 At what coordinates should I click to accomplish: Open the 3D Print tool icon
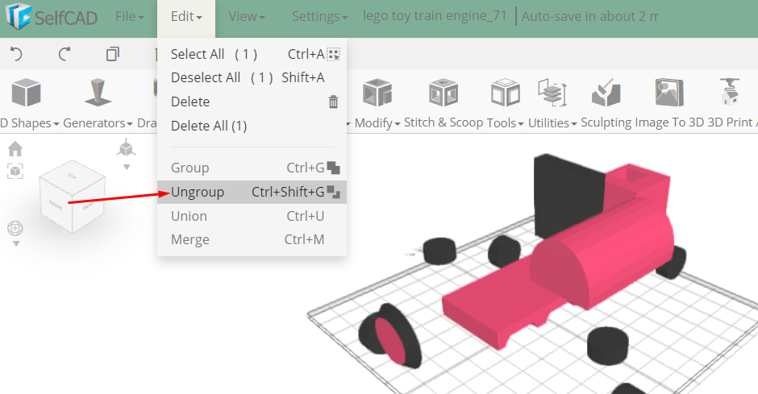[x=730, y=92]
